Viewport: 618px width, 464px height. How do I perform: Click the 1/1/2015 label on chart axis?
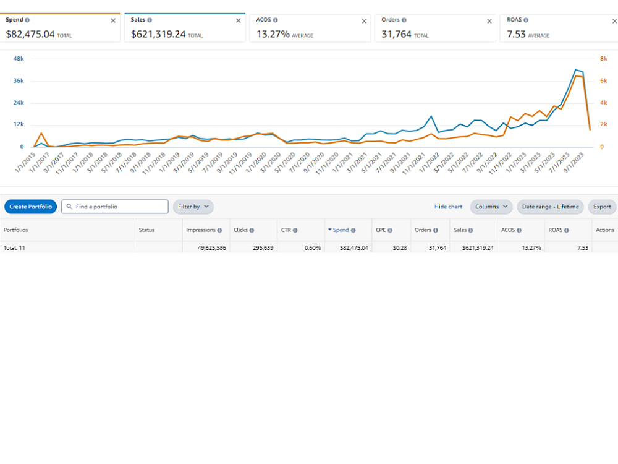(25, 163)
